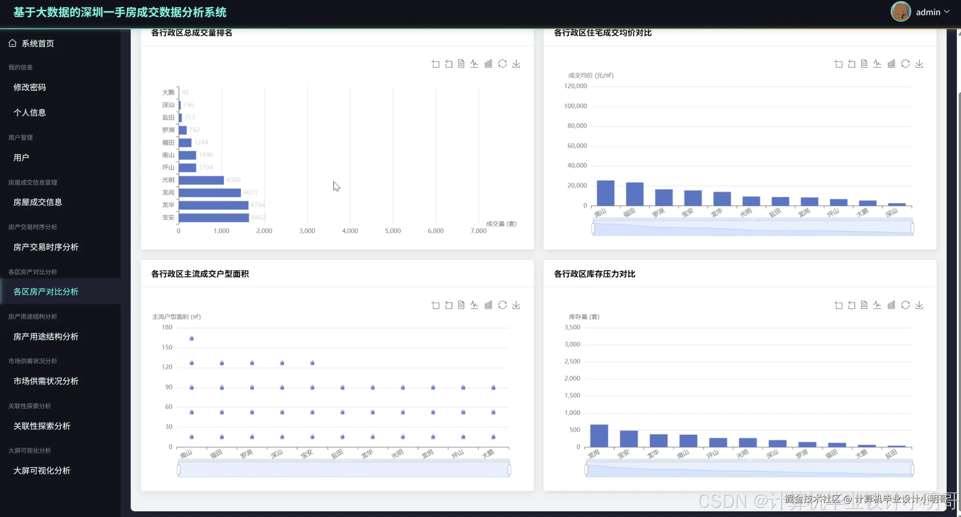Download mainstream area chart as image

(516, 305)
